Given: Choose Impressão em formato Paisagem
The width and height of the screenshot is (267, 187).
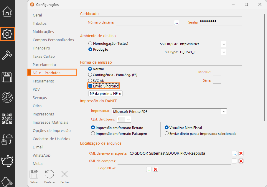Looking at the screenshot, I should click(93, 134).
